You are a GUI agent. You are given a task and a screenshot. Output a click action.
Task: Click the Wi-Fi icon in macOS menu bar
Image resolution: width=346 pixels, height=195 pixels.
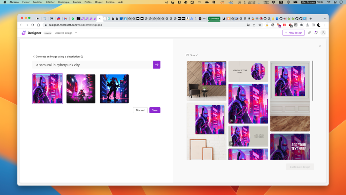pos(329,2)
